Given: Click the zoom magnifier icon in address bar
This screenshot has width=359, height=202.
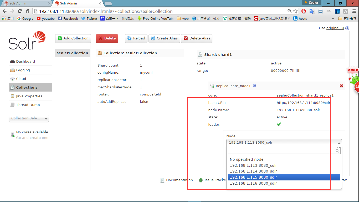Looking at the screenshot, I should point(289,11).
